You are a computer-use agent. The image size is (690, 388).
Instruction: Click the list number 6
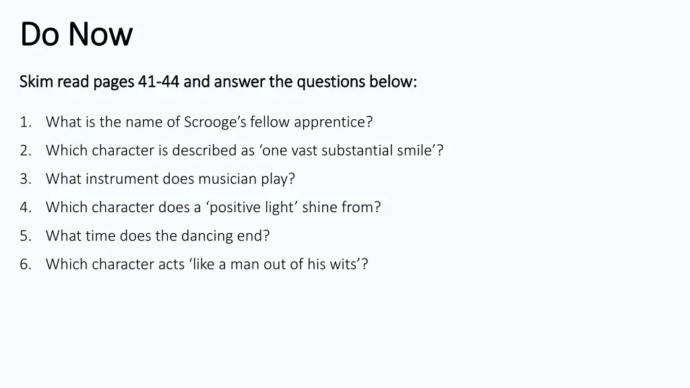(26, 264)
